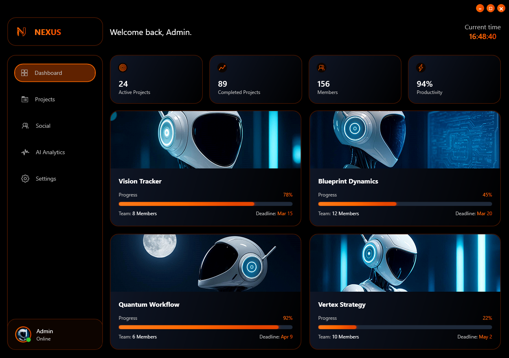
Task: Click the AI Analytics pulse icon
Action: click(x=25, y=152)
